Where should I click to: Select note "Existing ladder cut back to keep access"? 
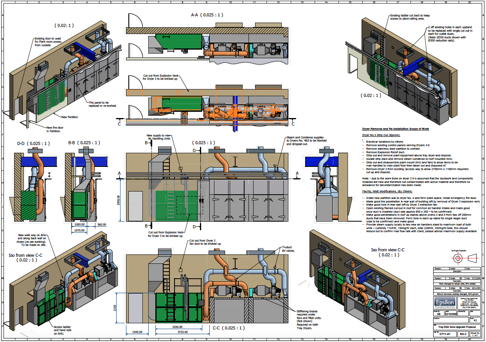point(409,17)
